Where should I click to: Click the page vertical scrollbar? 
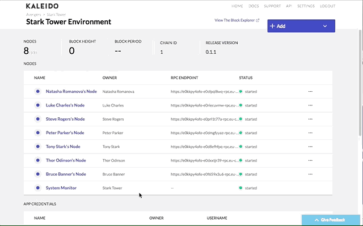pyautogui.click(x=360, y=83)
